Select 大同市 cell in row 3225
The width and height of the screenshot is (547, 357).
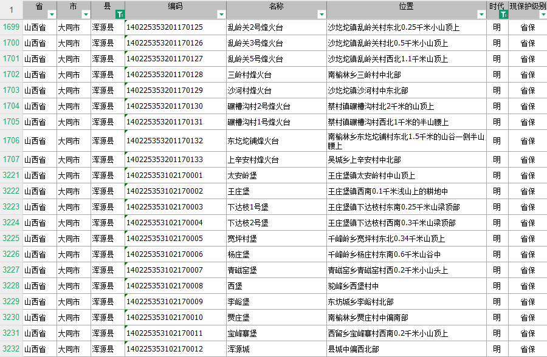tap(74, 239)
